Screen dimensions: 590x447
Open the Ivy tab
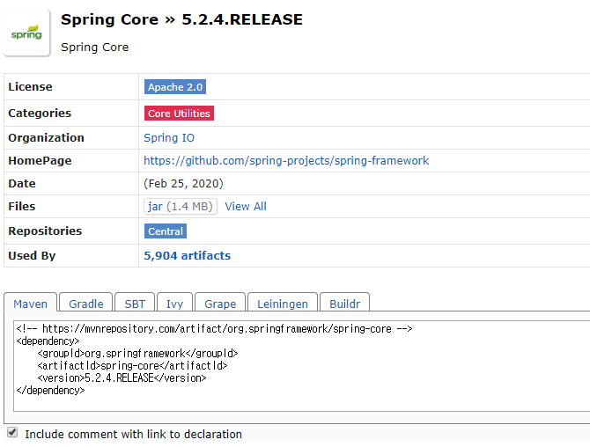pyautogui.click(x=174, y=304)
